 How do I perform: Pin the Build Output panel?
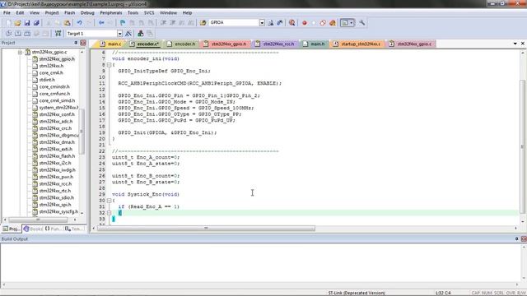click(516, 239)
